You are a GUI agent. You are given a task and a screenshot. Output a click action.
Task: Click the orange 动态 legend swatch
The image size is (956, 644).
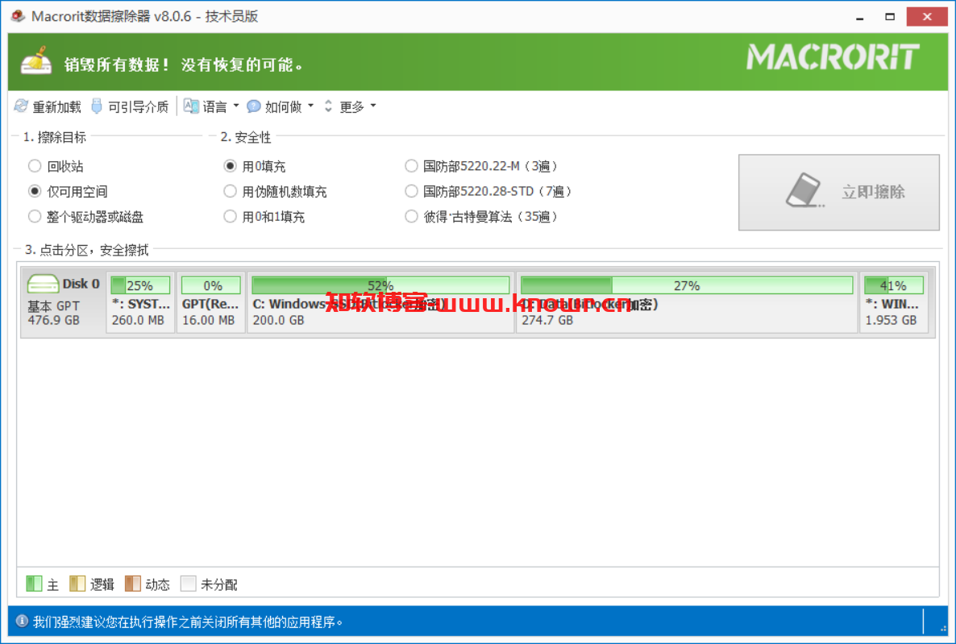tap(133, 584)
